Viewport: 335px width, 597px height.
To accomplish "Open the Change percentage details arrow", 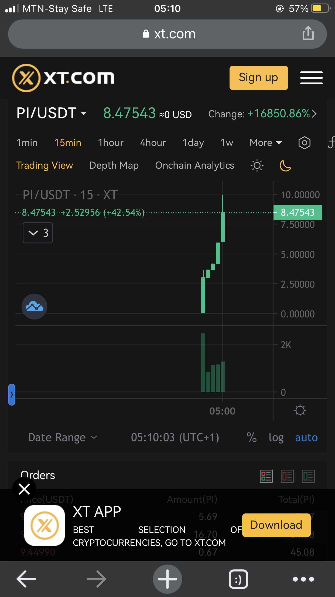I will 314,114.
